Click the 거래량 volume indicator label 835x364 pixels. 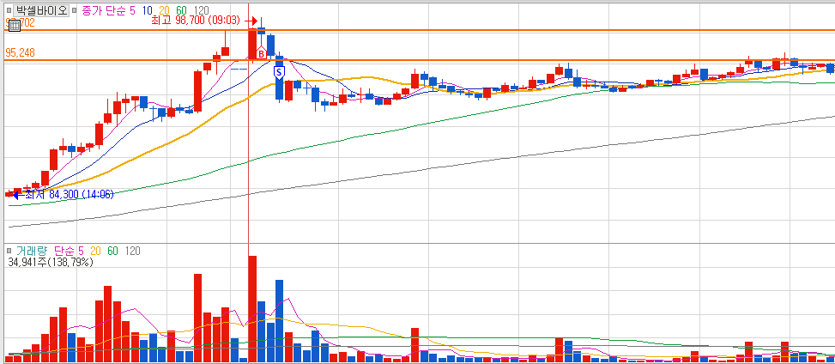(32, 251)
